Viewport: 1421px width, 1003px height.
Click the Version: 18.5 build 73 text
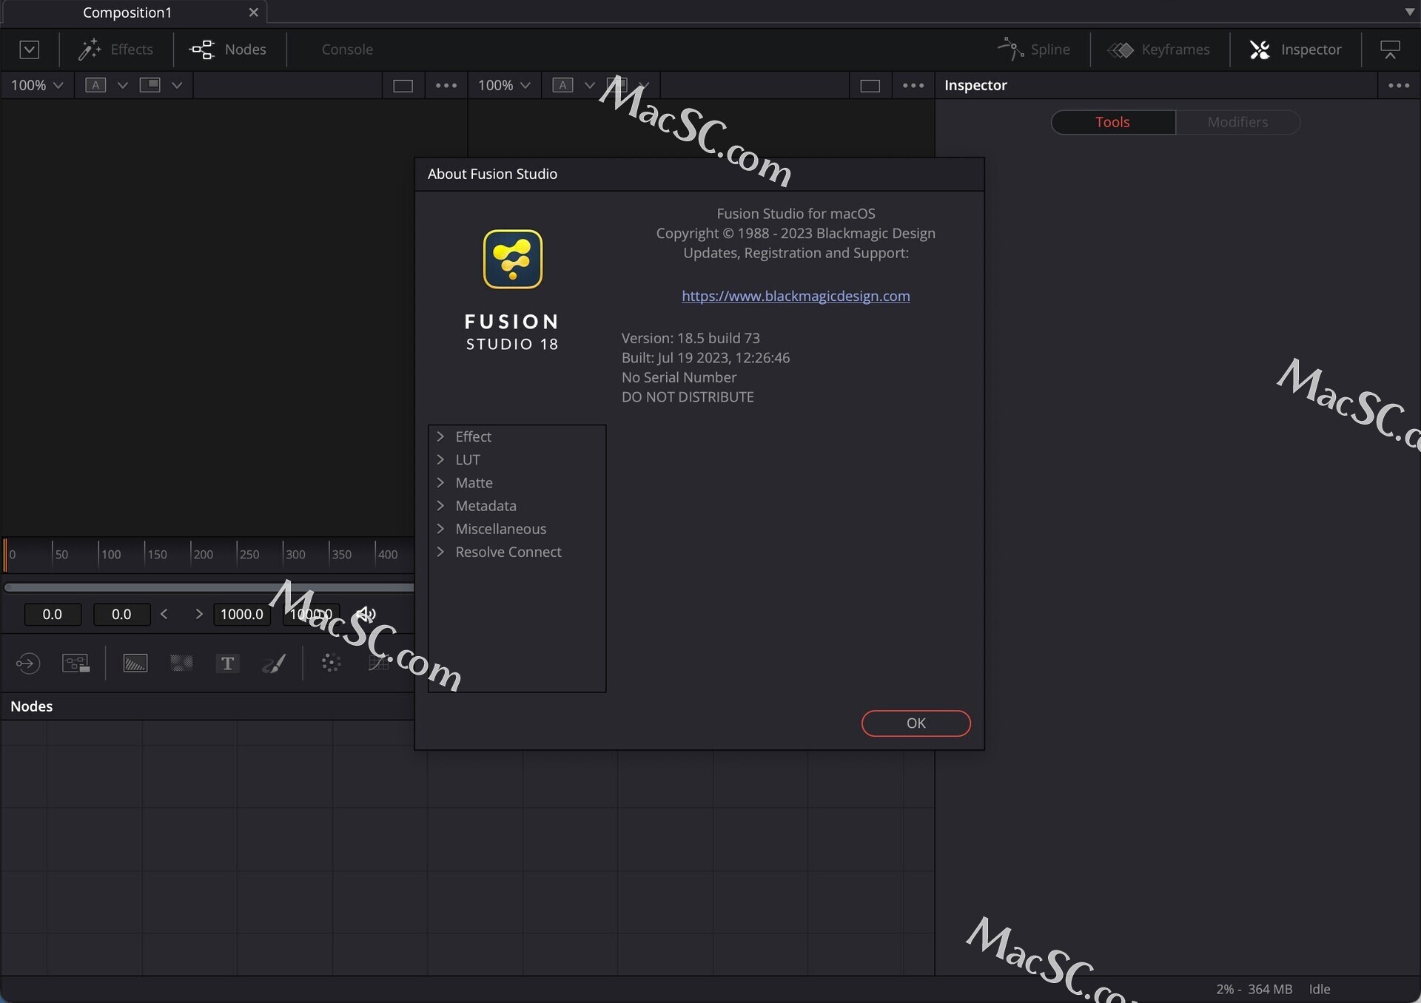pos(691,338)
